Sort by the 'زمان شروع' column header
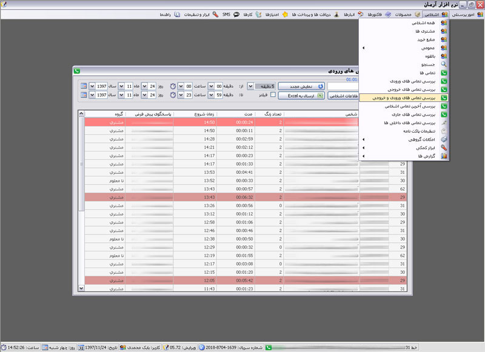The height and width of the screenshot is (352, 485). pyautogui.click(x=195, y=114)
